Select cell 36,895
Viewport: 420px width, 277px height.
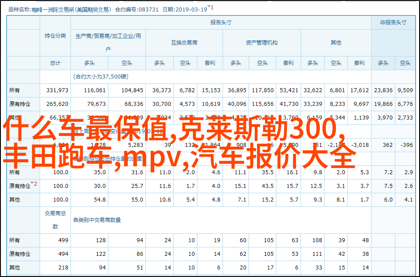237,90
